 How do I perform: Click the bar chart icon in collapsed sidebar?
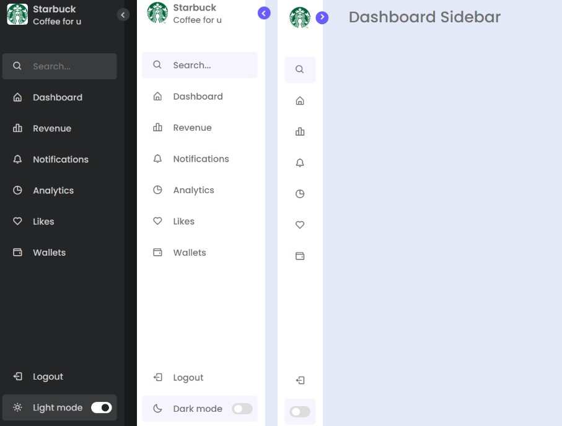coord(300,132)
